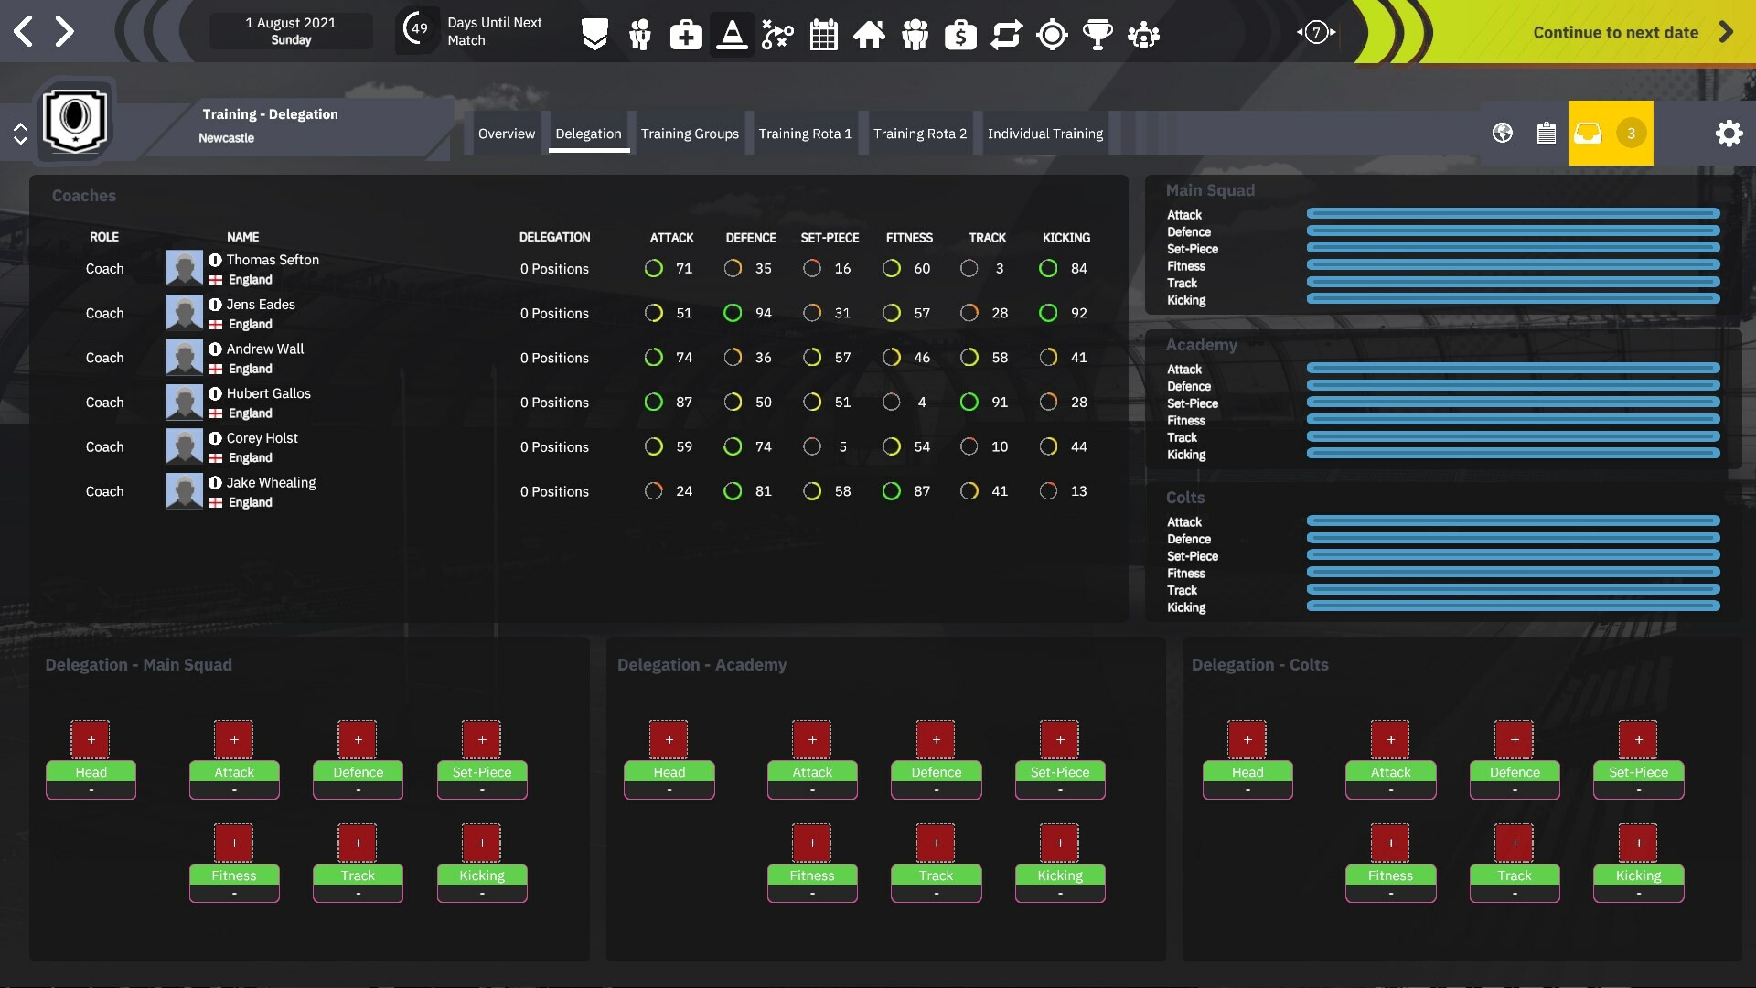
Task: Select the Training cone icon in top bar
Action: (x=732, y=34)
